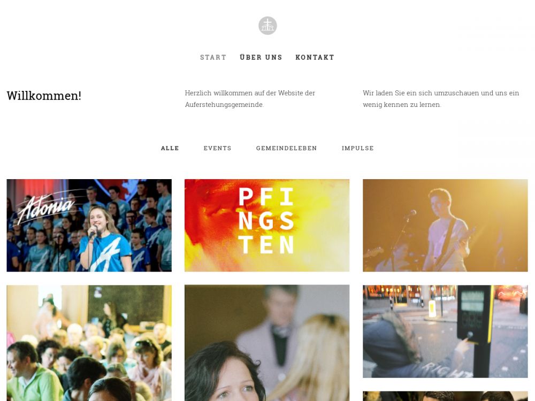Click the church cross logo icon
The height and width of the screenshot is (401, 535).
click(x=267, y=26)
